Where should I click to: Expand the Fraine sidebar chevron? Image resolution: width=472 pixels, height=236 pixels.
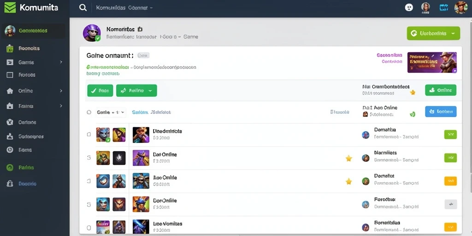pyautogui.click(x=61, y=106)
